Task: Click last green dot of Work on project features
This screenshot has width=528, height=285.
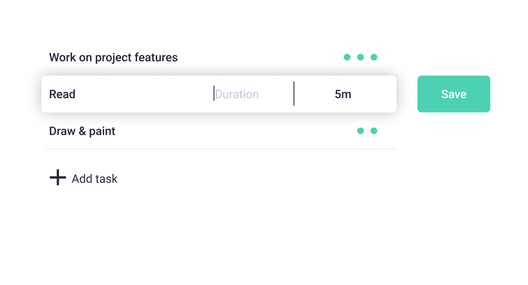Action: [374, 57]
